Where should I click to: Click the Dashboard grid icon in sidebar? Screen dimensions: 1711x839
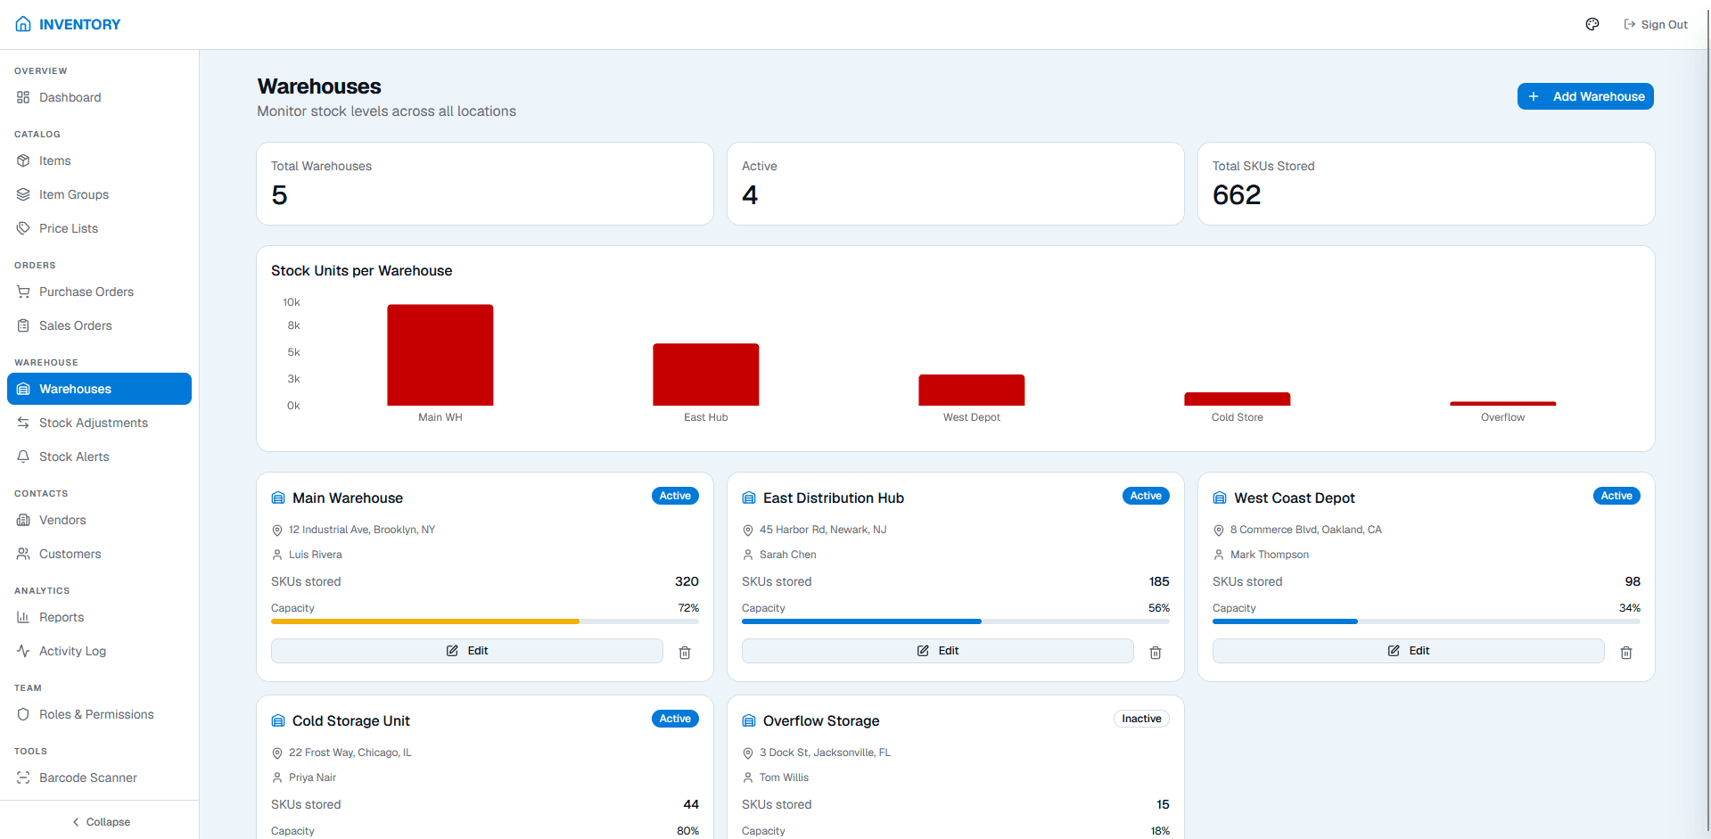pyautogui.click(x=23, y=97)
